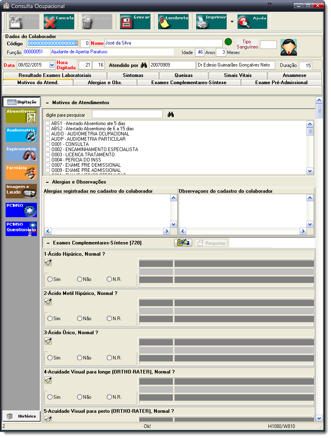331x438 pixels.
Task: Click the Cancela toolbar button
Action: (x=59, y=22)
